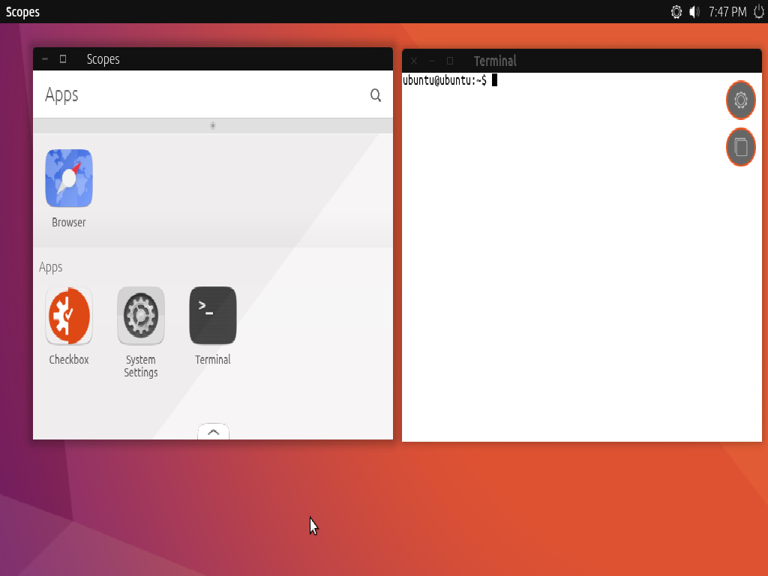The height and width of the screenshot is (576, 768).
Task: Click the search magnifier in Scopes
Action: pos(376,95)
